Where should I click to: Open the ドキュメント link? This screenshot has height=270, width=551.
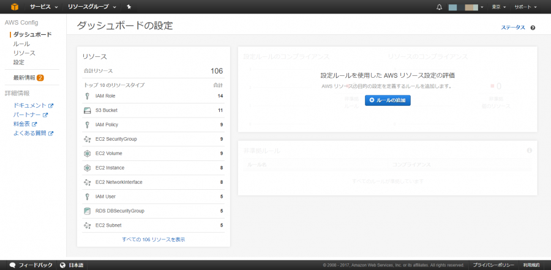tap(30, 105)
